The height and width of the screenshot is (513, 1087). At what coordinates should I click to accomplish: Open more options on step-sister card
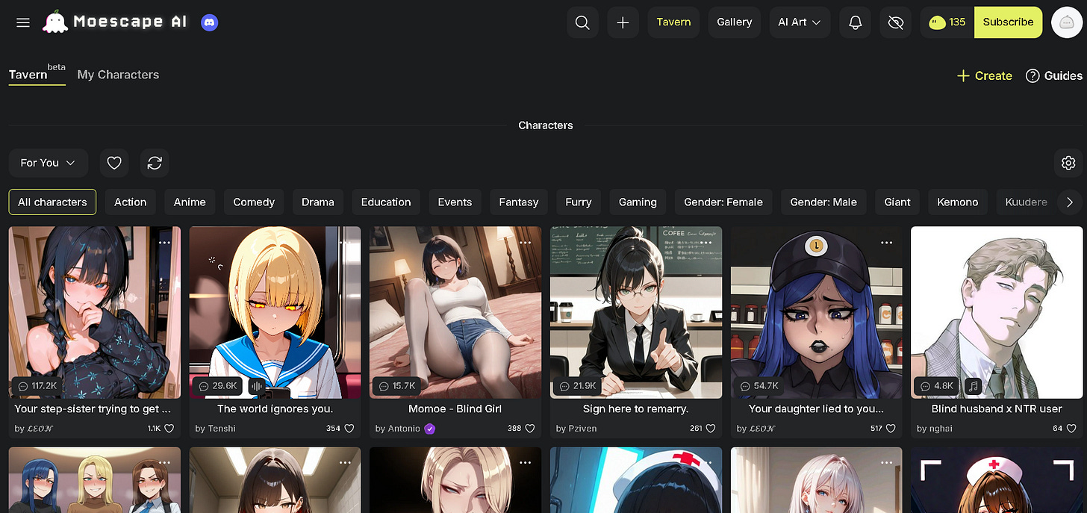click(x=164, y=243)
